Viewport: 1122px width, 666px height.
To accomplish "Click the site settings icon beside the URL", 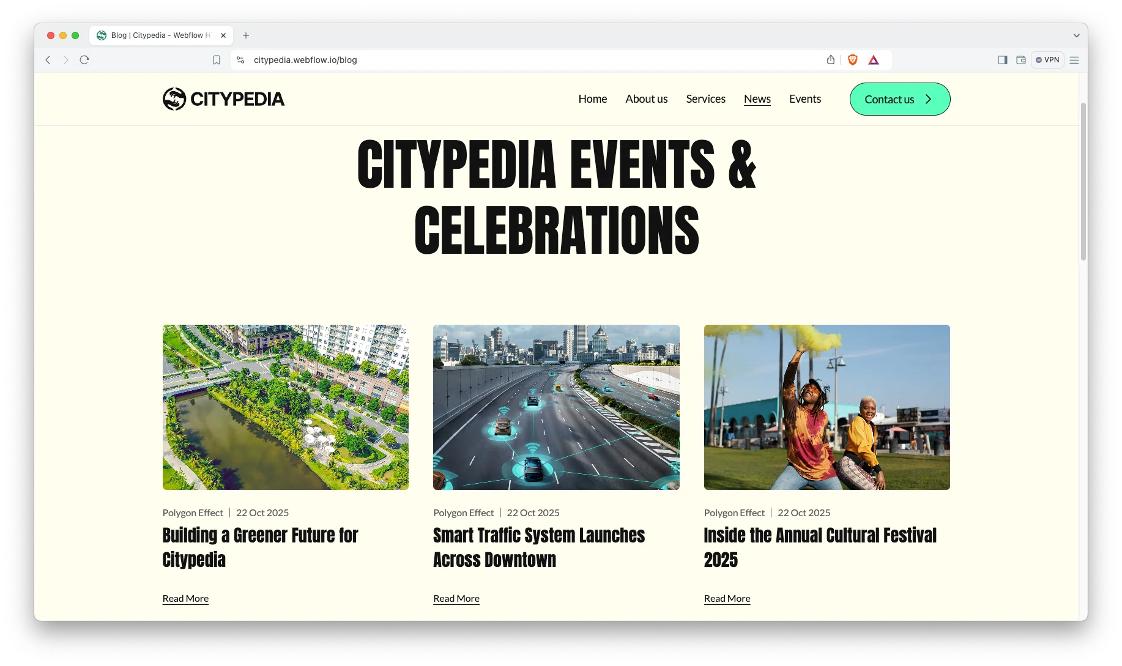I will click(x=240, y=60).
